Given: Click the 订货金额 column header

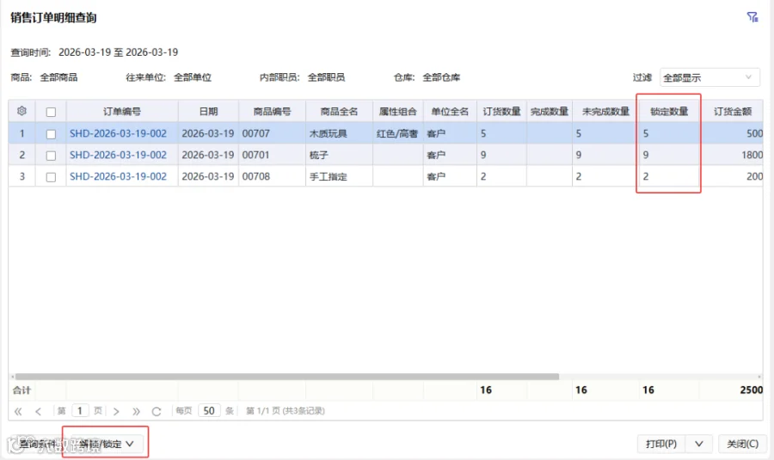Looking at the screenshot, I should [x=733, y=112].
